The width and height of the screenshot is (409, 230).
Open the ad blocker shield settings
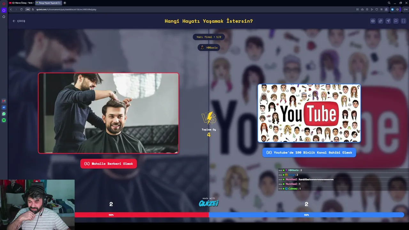(x=367, y=9)
